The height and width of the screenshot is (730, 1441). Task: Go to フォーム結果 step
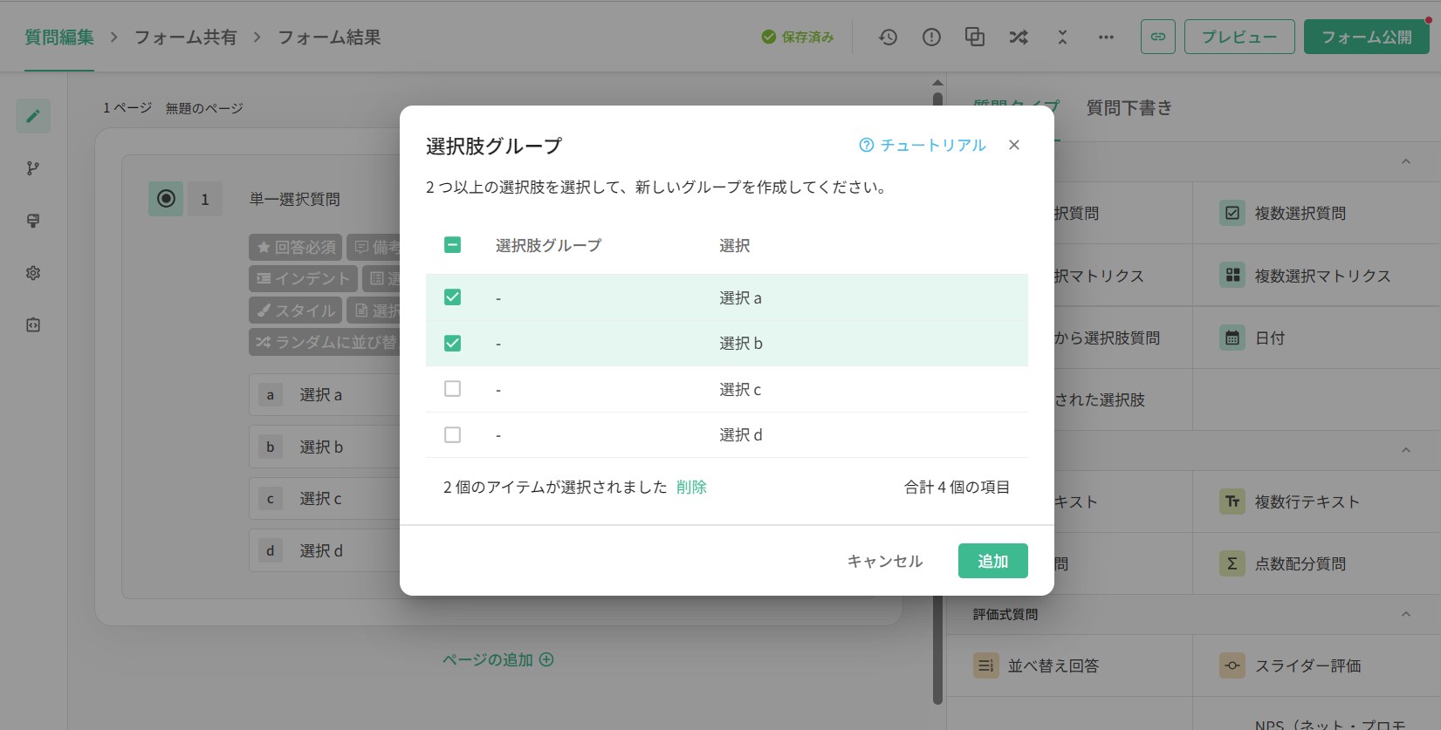tap(329, 37)
